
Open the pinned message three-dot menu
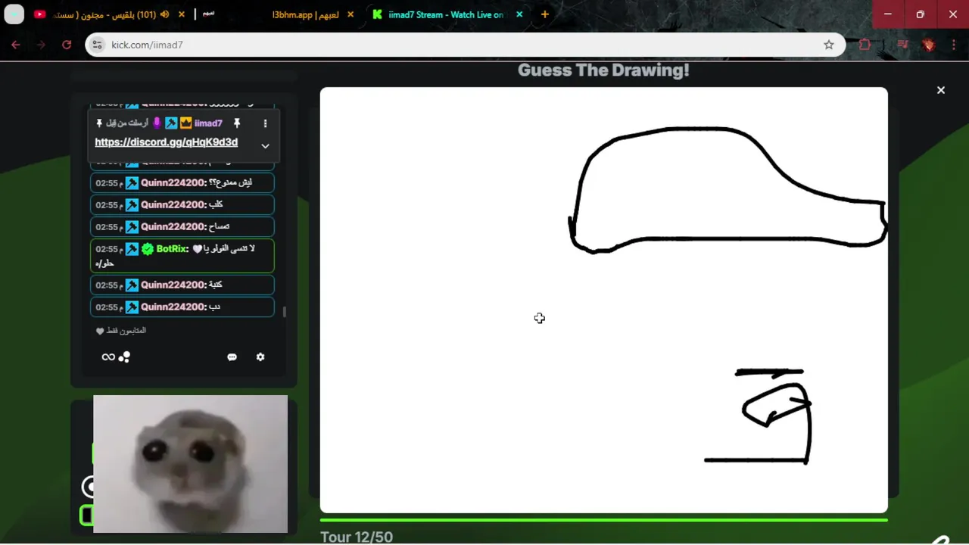coord(265,123)
